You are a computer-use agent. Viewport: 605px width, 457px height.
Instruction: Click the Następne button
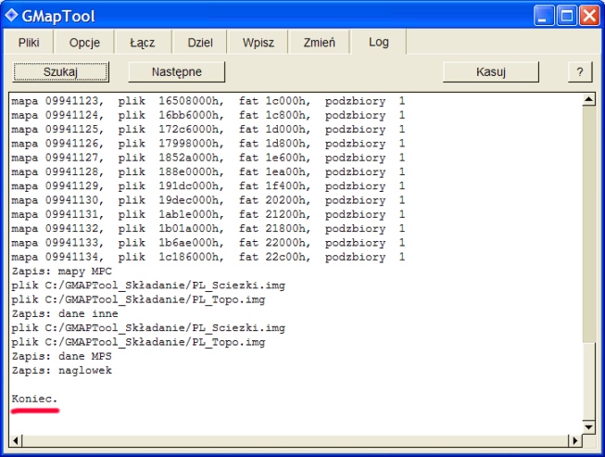176,71
